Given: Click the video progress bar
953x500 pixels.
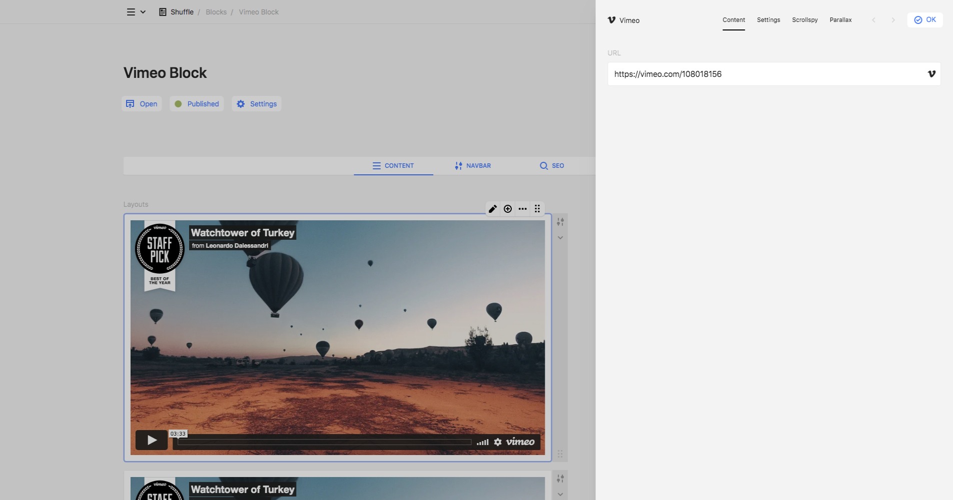Looking at the screenshot, I should click(x=324, y=442).
